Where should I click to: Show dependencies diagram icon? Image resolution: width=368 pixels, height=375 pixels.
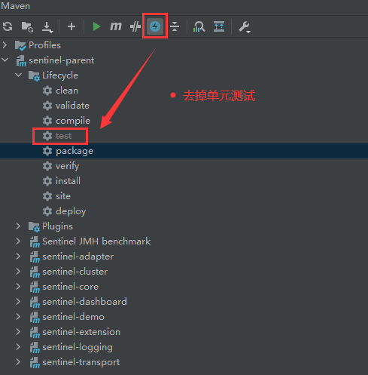point(199,26)
